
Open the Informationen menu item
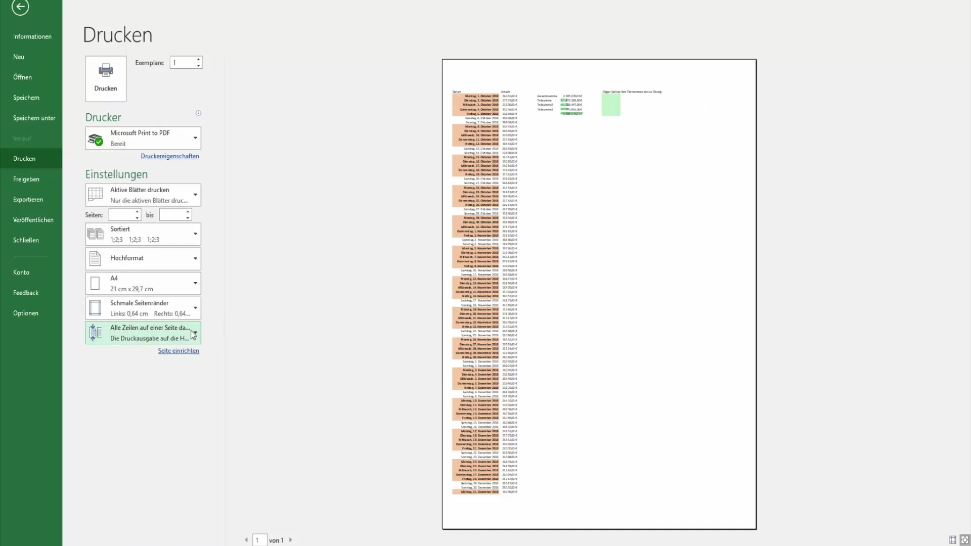(32, 36)
